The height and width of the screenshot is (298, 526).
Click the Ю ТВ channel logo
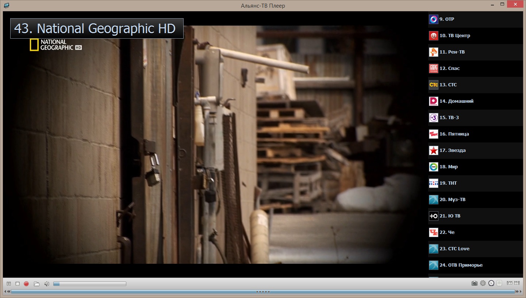click(x=433, y=216)
